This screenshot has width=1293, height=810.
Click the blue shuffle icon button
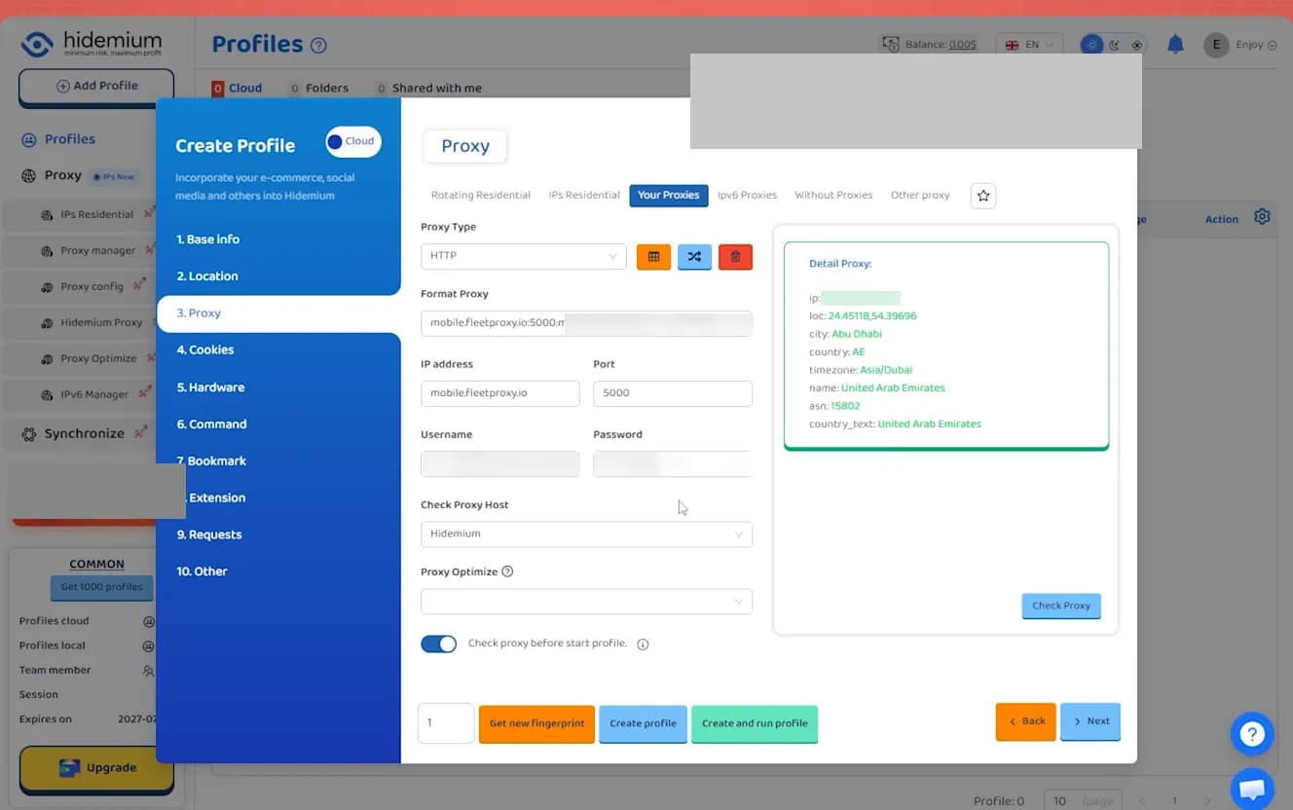(x=694, y=256)
